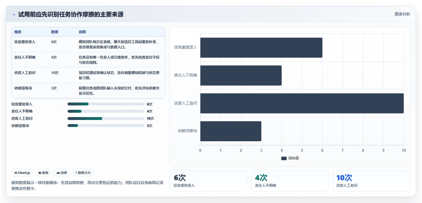
Task: Click the 指标值 legend text
Action: click(x=293, y=158)
